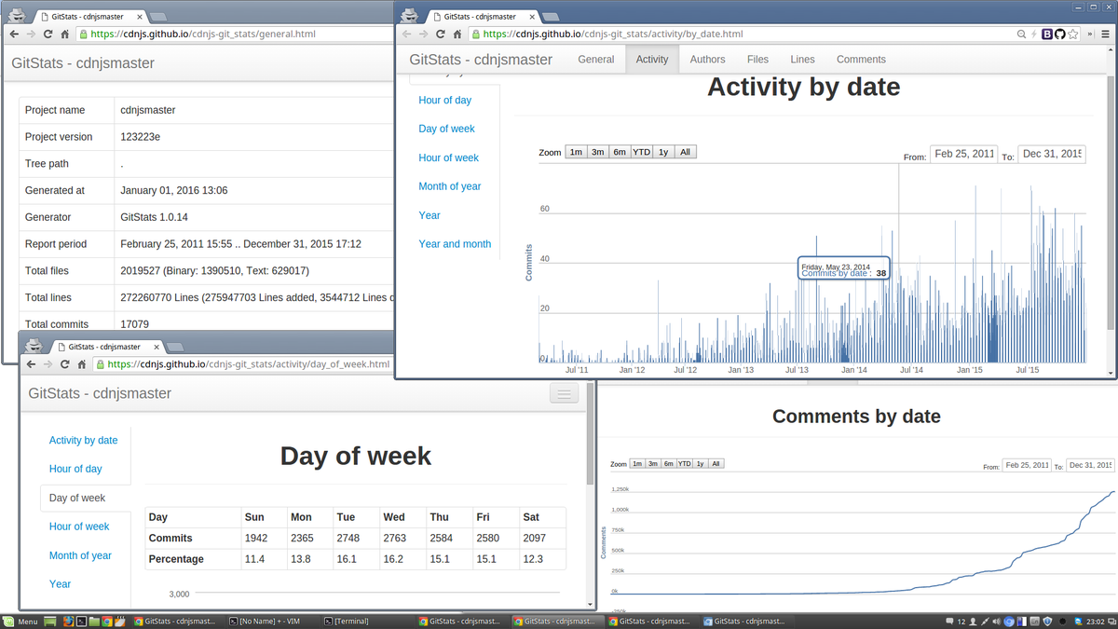Viewport: 1118px width, 629px height.
Task: Click back arrow in day_of_week window
Action: point(32,364)
